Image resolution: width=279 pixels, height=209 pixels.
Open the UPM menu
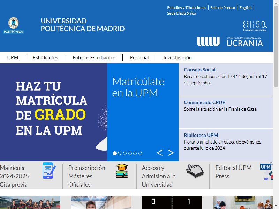pos(13,57)
